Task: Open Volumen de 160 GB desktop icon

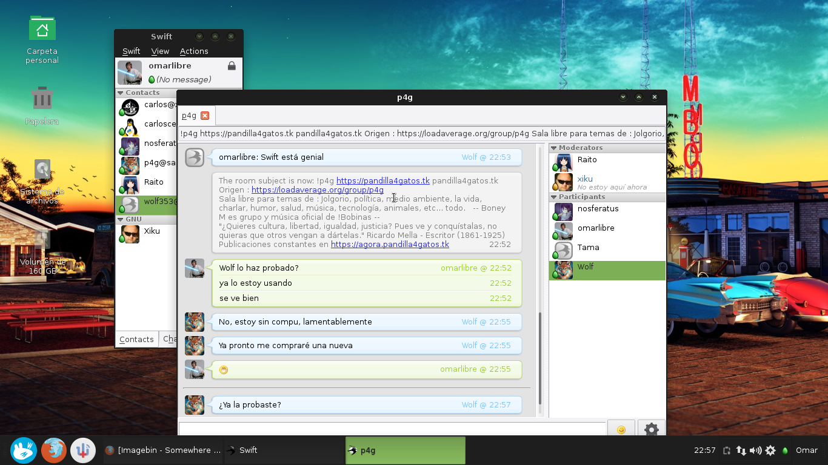Action: [42, 253]
